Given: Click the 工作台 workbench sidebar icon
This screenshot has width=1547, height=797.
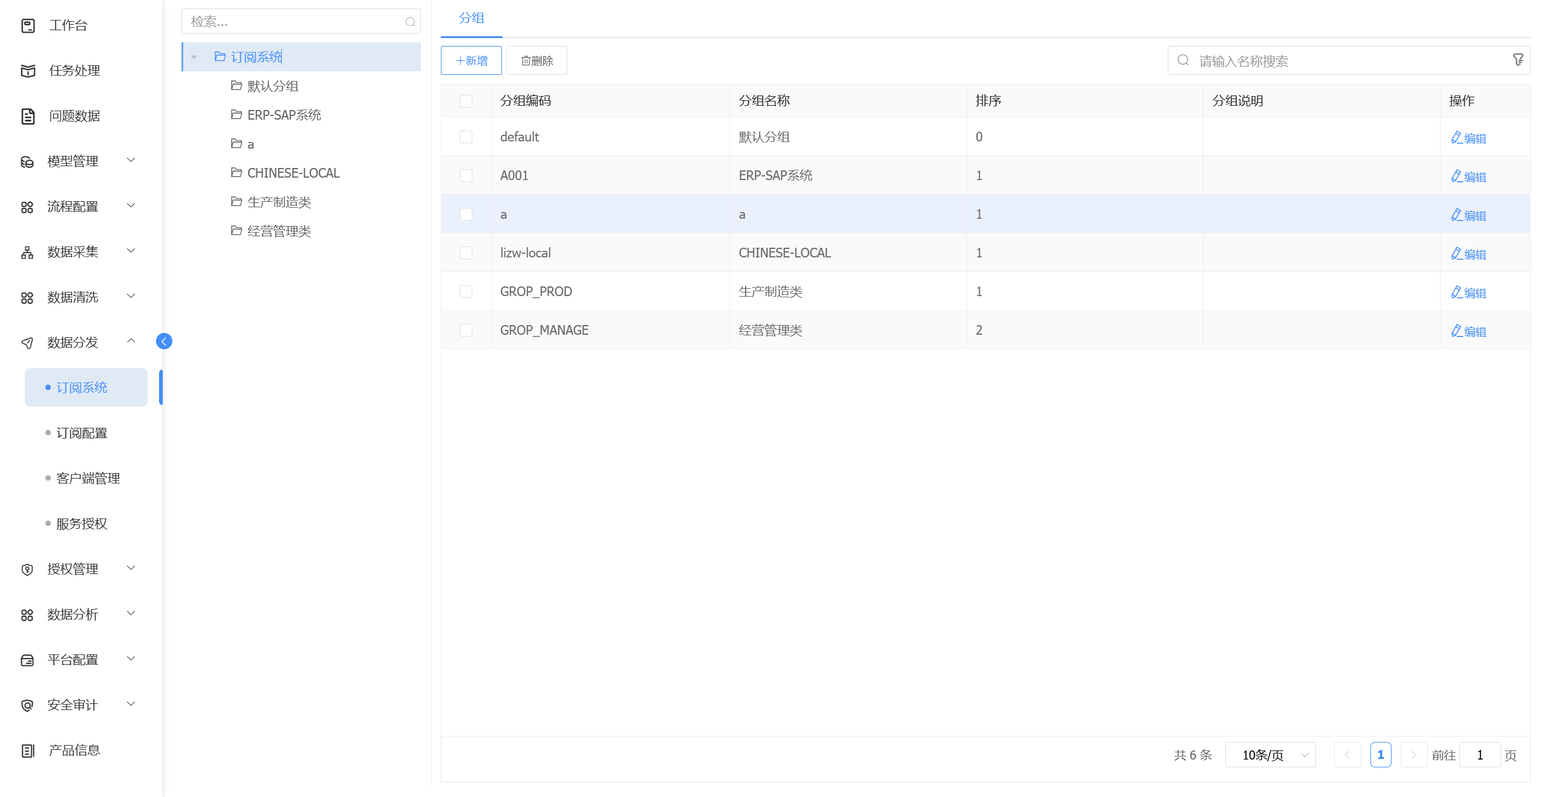Looking at the screenshot, I should tap(28, 25).
